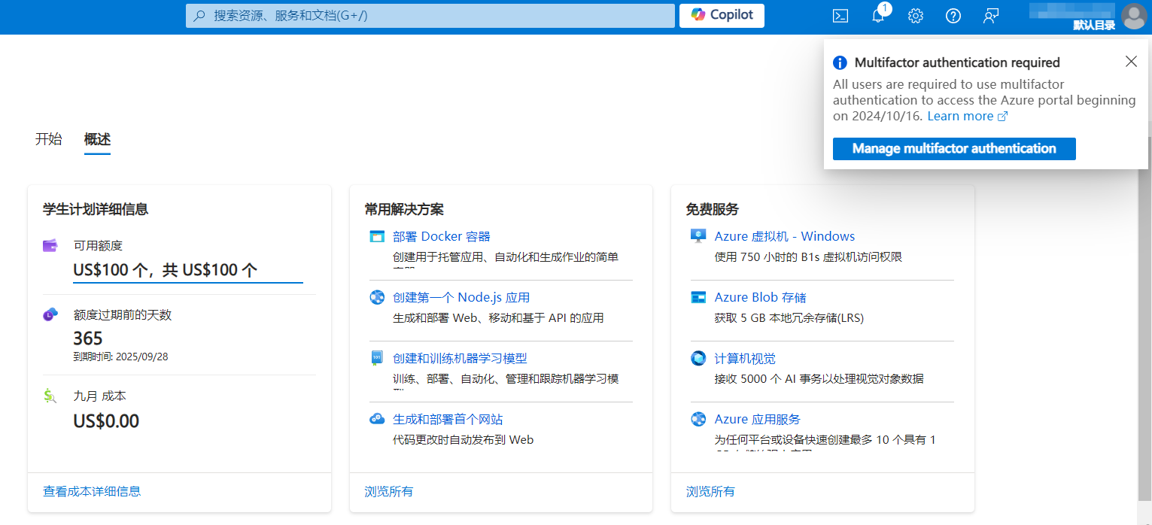Viewport: 1152px width, 525px height.
Task: Switch to the 开始 tab
Action: coord(49,139)
